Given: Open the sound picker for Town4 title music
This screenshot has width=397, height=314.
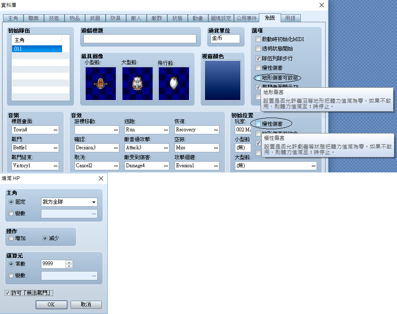Looking at the screenshot, I should point(56,130).
